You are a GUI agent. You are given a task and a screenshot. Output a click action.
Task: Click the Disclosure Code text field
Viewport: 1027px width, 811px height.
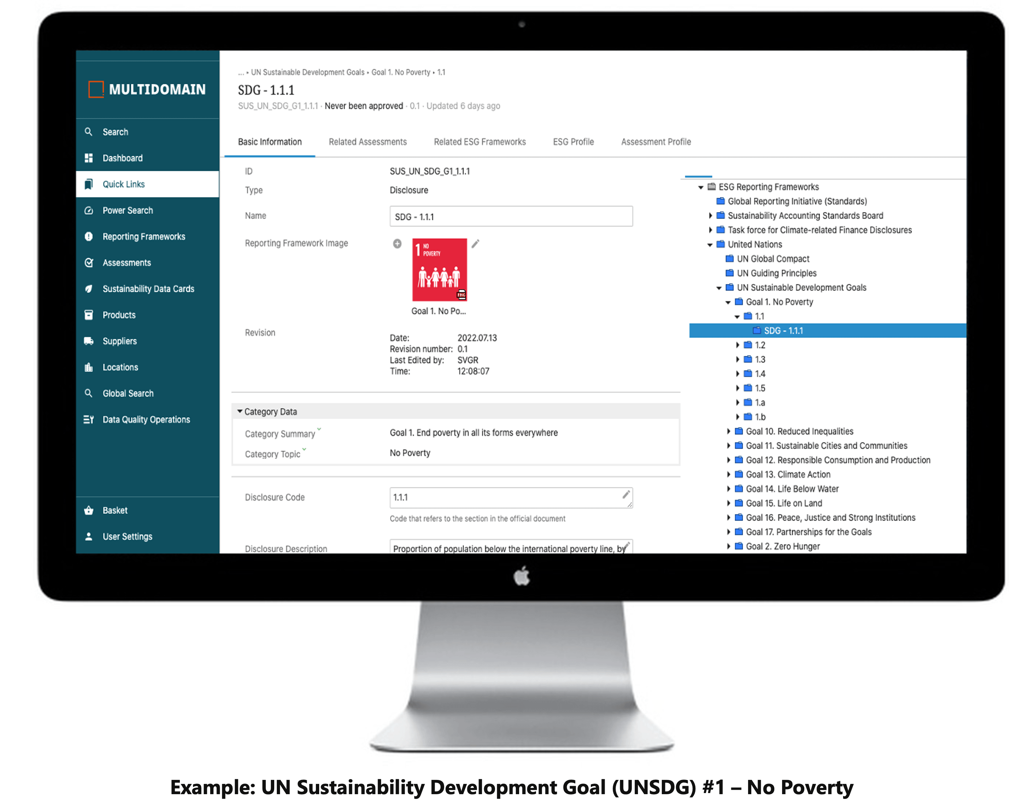[x=511, y=498]
